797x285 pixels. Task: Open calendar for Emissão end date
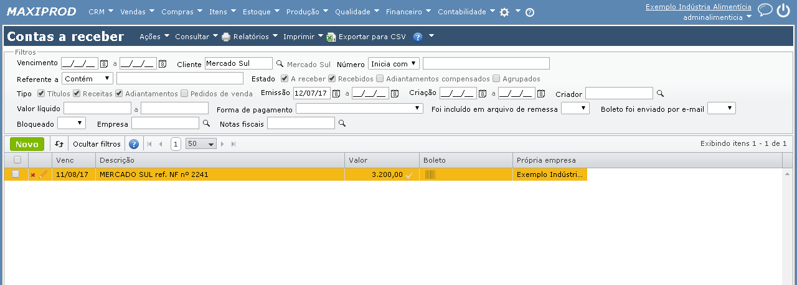[395, 93]
